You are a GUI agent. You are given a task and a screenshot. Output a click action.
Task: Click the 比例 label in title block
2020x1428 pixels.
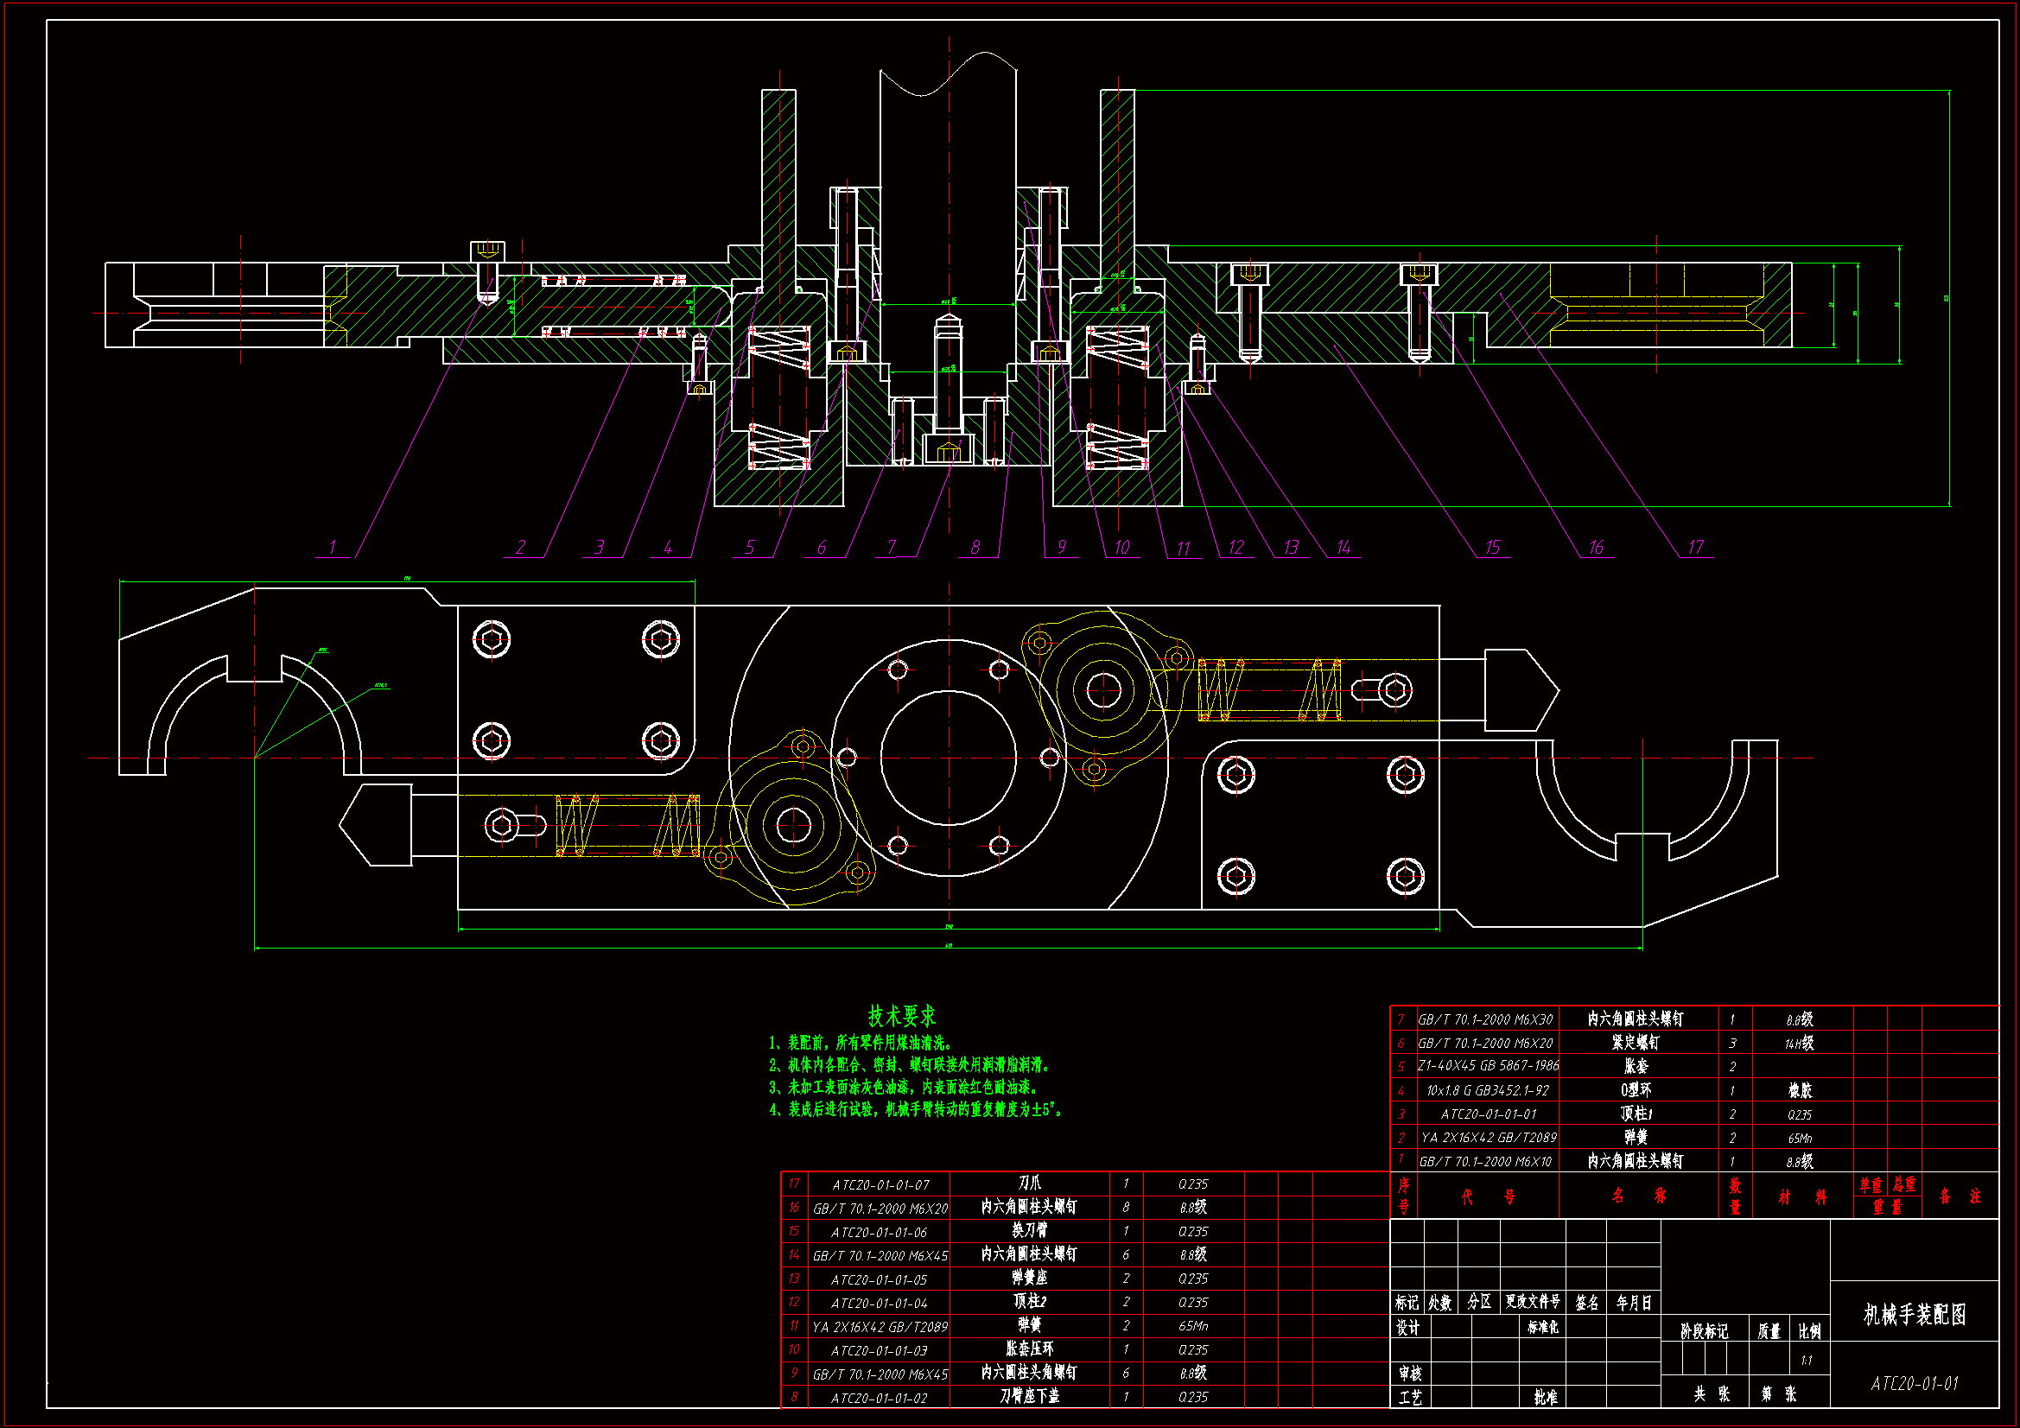click(x=1809, y=1331)
